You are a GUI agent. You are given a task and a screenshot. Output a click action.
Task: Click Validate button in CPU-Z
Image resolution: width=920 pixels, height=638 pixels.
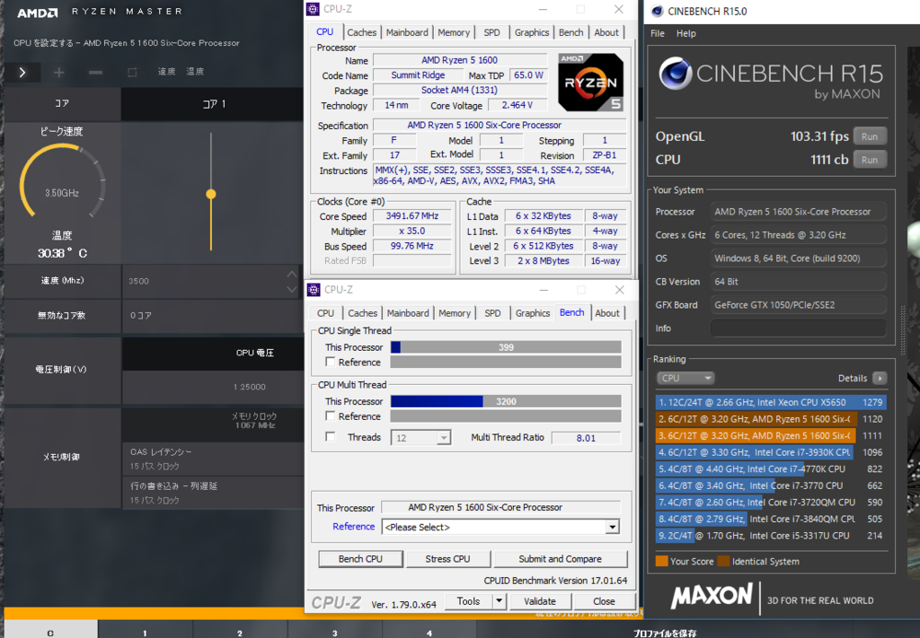coord(540,601)
